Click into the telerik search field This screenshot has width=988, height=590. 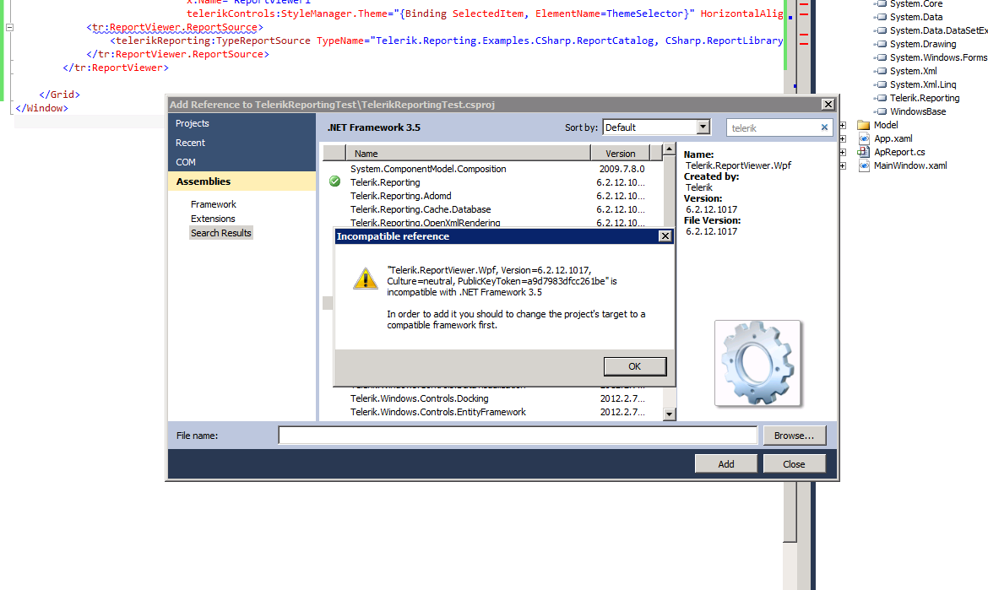pyautogui.click(x=773, y=127)
